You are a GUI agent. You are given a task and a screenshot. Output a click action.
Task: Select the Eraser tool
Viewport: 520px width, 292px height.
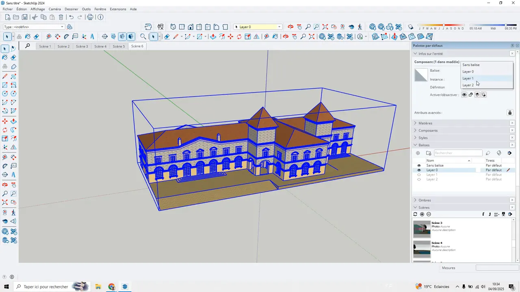tap(13, 58)
